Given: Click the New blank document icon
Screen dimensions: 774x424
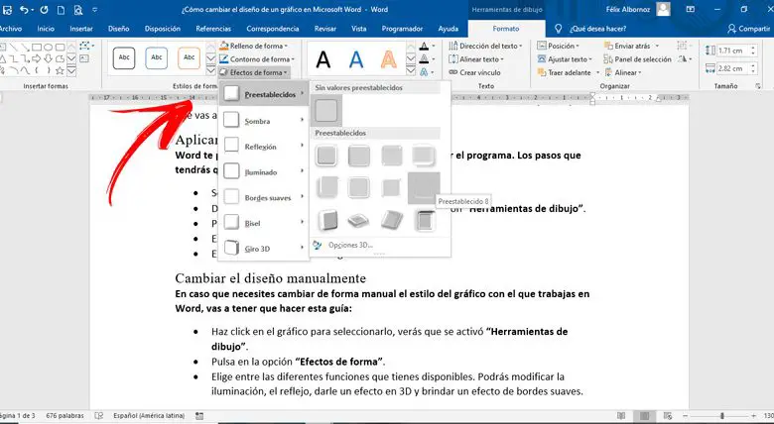Looking at the screenshot, I should [x=61, y=10].
